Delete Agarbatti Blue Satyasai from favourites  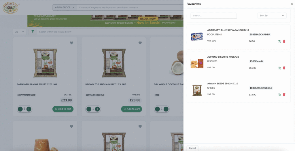[284, 41]
